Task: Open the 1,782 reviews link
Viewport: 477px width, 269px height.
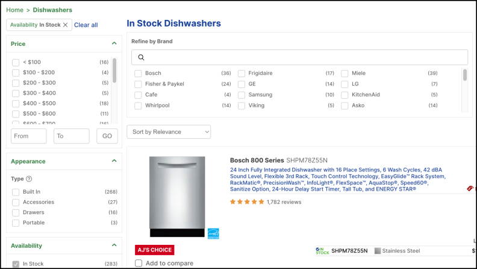Action: pos(284,202)
